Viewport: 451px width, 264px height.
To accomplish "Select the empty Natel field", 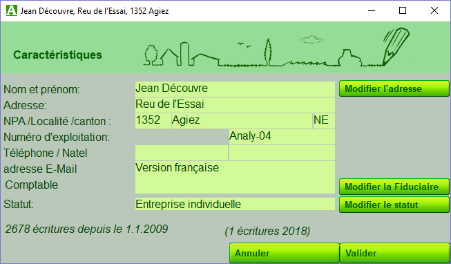I will coord(282,153).
